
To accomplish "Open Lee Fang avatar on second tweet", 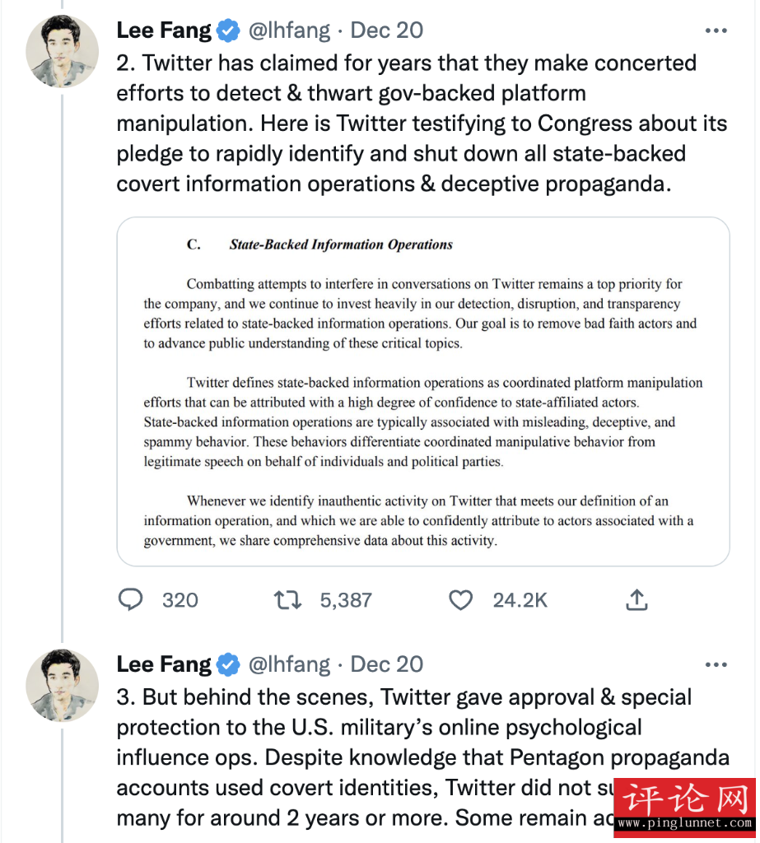I will coord(63,685).
